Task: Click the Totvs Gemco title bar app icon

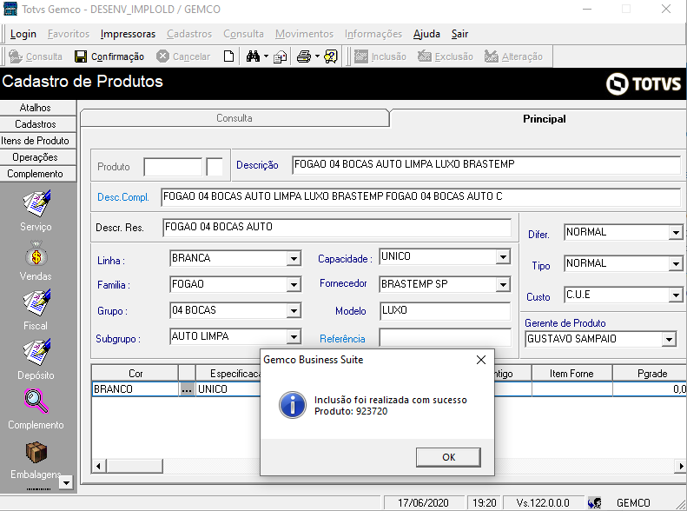Action: [10, 9]
